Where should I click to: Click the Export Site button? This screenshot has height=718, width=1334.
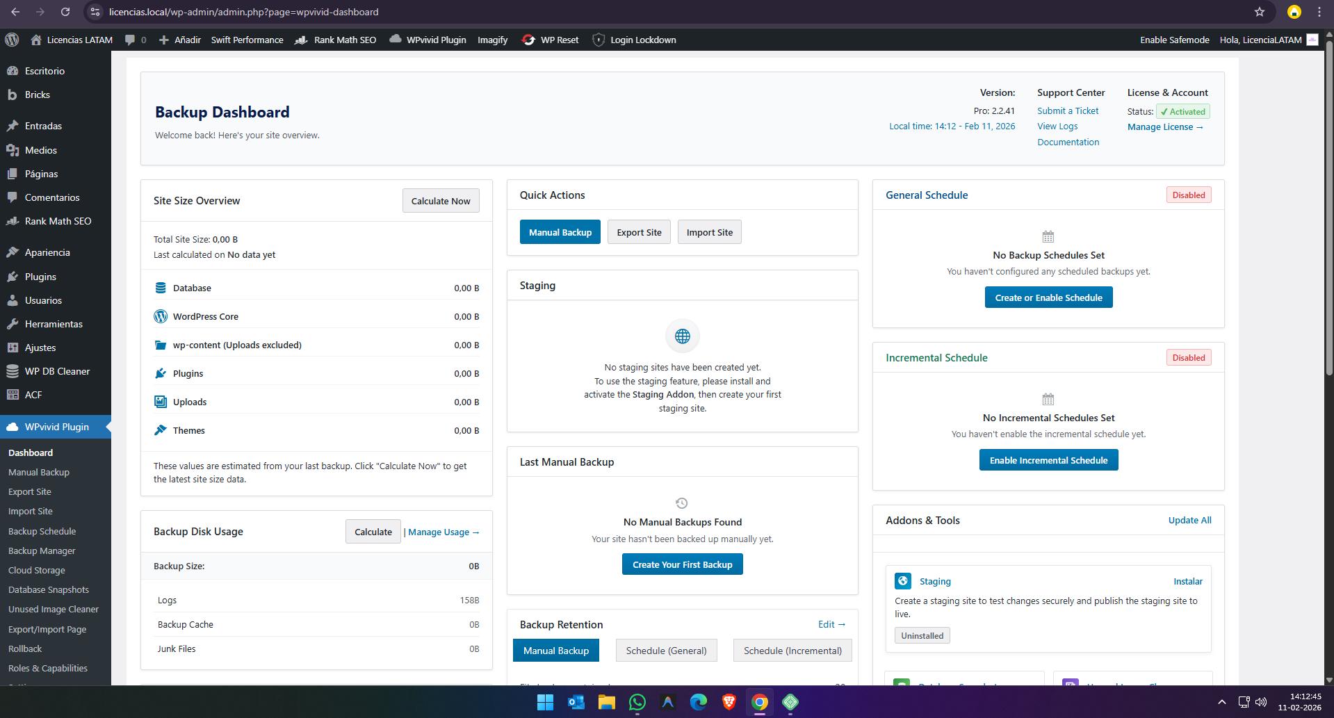(639, 232)
